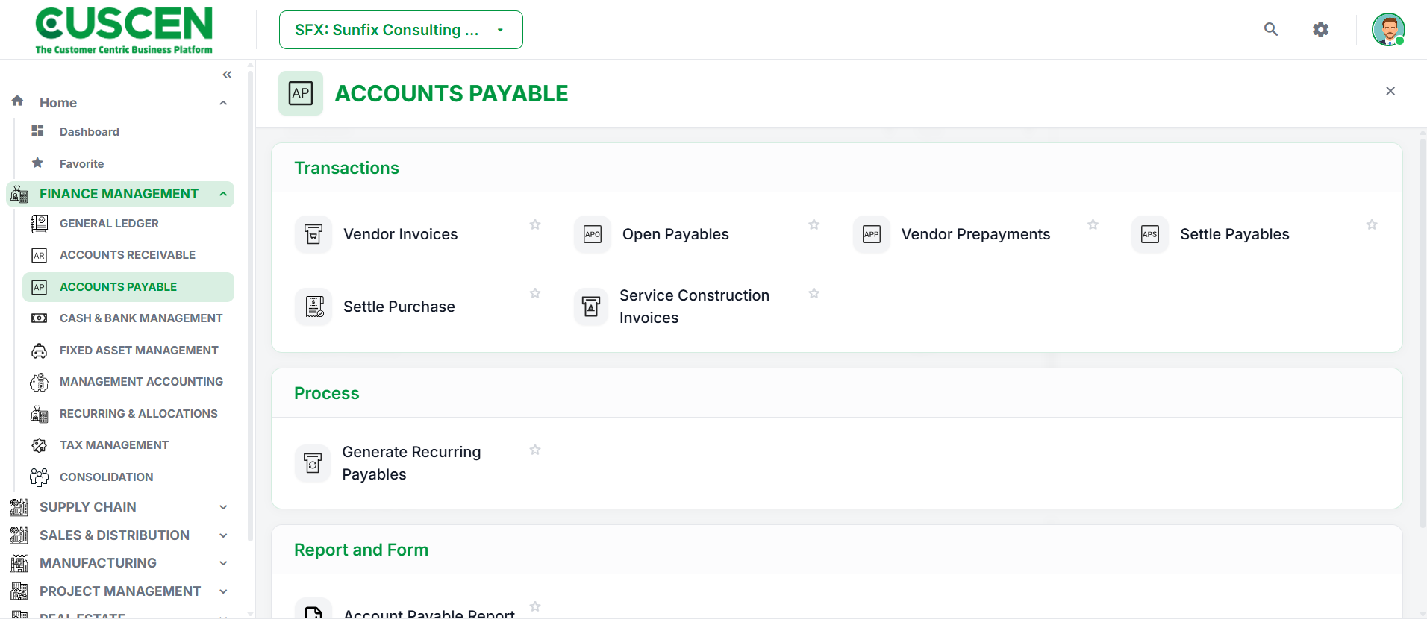Click the Vendor Prepayments APP icon
The width and height of the screenshot is (1427, 619).
pyautogui.click(x=872, y=234)
